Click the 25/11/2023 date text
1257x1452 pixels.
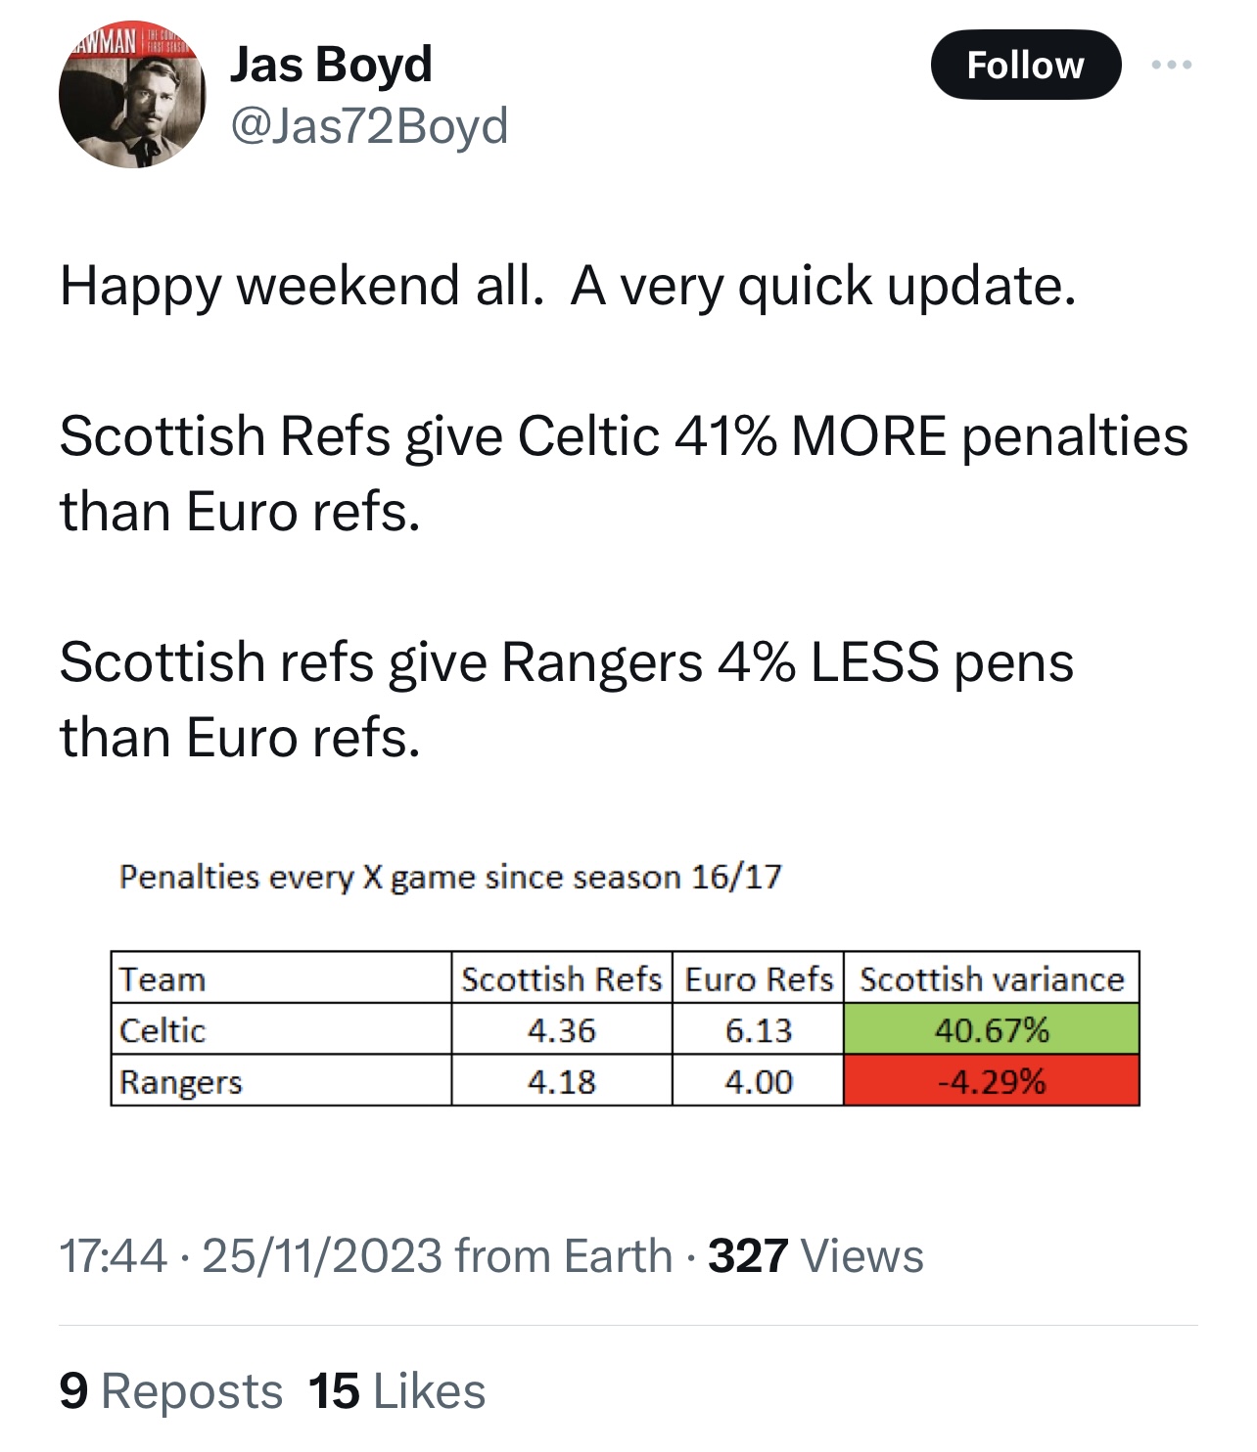(x=322, y=1256)
